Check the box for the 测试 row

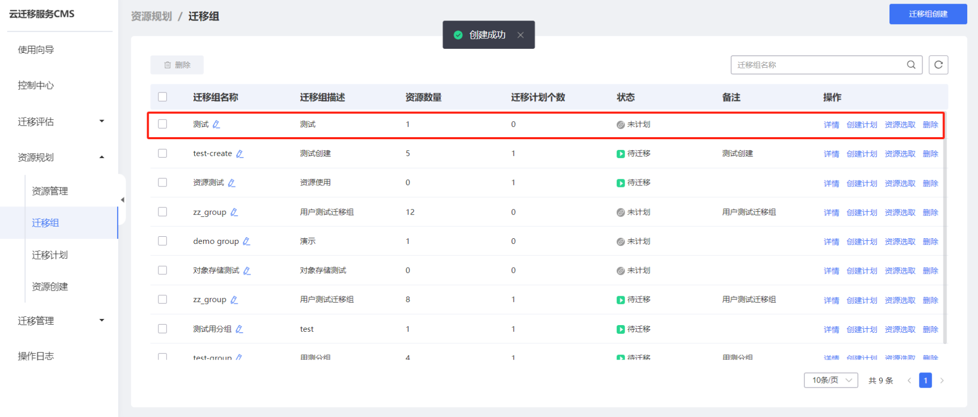[x=163, y=124]
